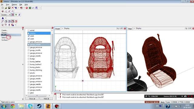Click the camera icon on the recording bar
The width and height of the screenshot is (194, 109).
click(x=185, y=96)
